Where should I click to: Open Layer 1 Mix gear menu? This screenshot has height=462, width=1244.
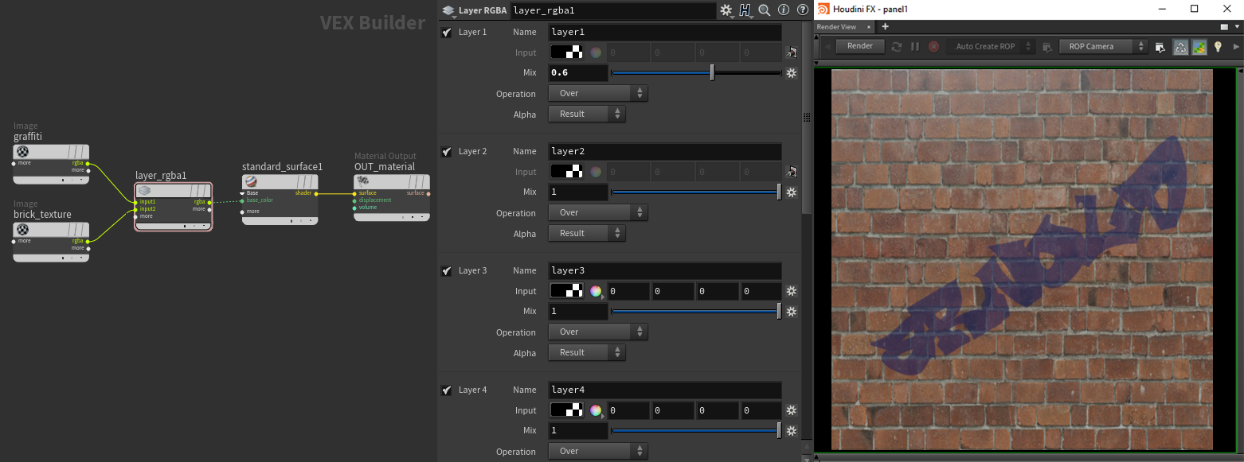click(792, 73)
